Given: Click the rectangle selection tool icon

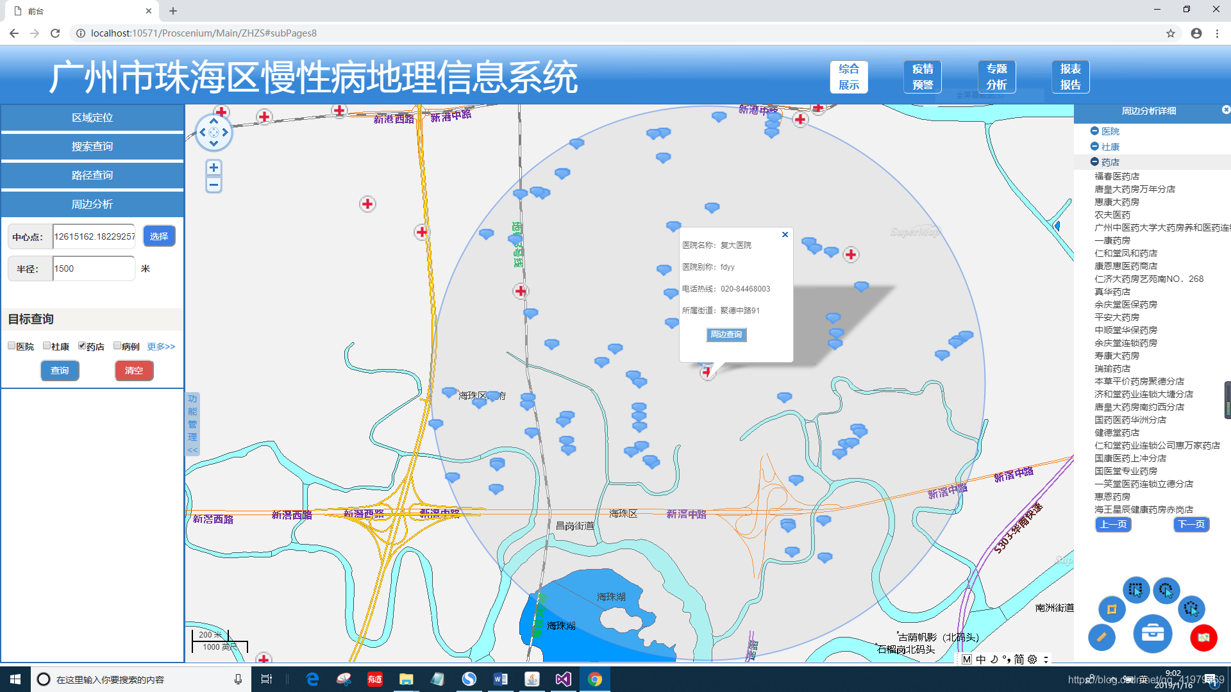Looking at the screenshot, I should click(x=1135, y=589).
